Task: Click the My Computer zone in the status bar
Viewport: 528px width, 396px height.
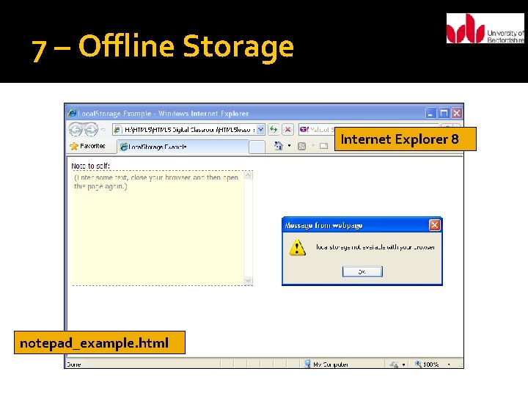Action: tap(326, 364)
